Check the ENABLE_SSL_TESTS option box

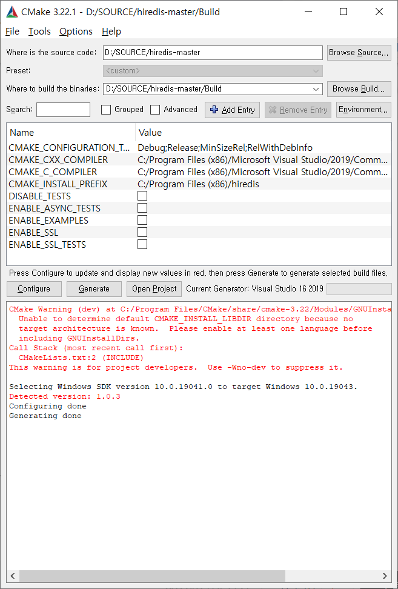pos(142,244)
